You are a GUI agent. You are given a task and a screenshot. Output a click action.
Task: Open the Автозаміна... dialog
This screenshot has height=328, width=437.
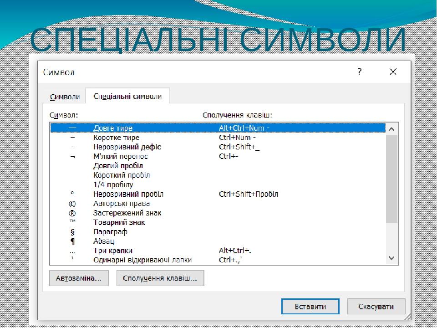pos(79,278)
